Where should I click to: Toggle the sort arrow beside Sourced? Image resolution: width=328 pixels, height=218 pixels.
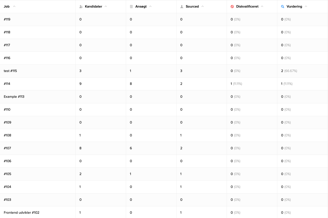202,7
